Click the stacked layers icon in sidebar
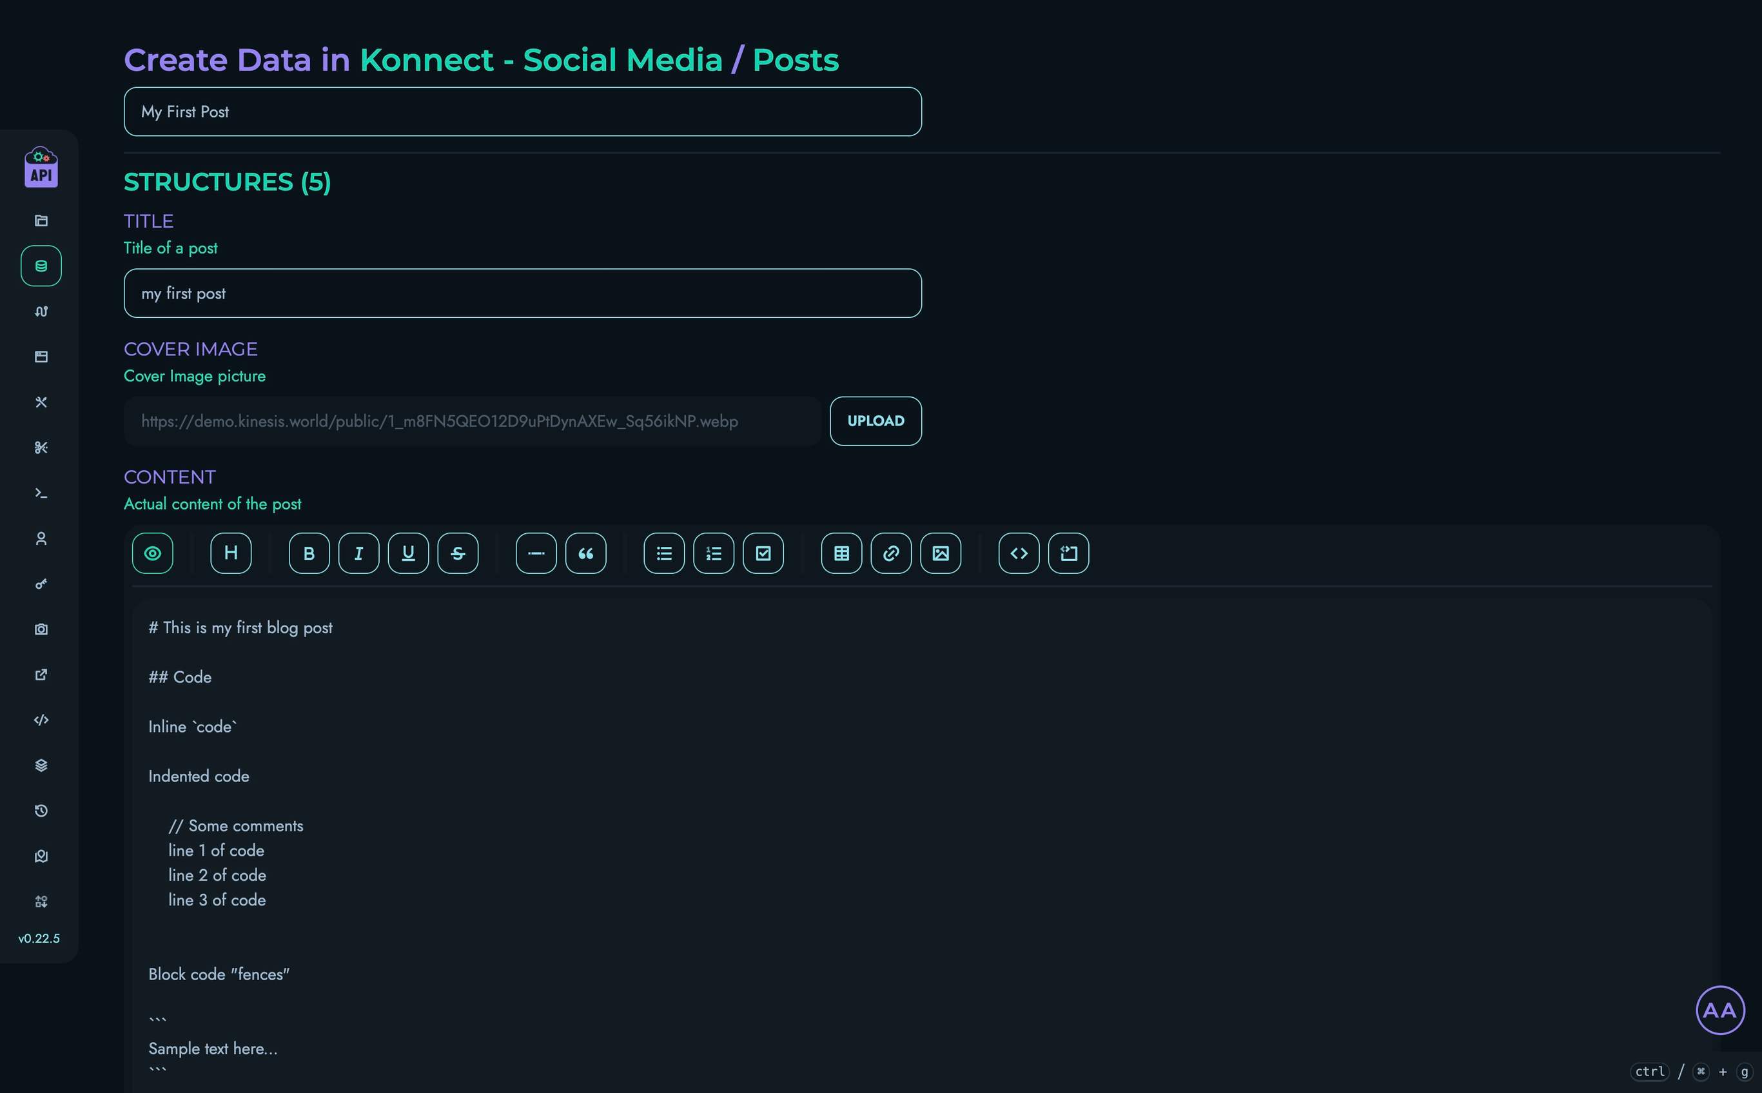This screenshot has height=1093, width=1762. click(41, 765)
